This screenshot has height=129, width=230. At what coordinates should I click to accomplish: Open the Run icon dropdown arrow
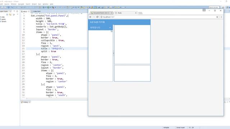[50, 7]
